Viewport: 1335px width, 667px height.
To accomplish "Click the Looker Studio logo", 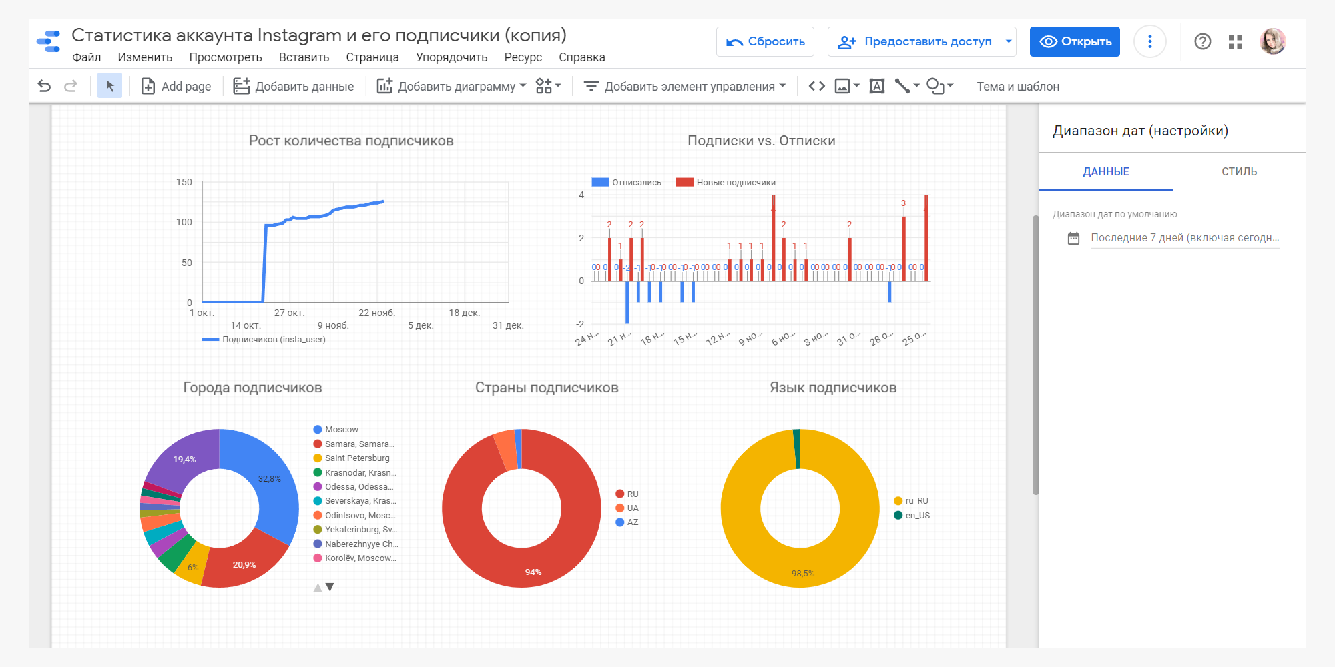I will coord(49,41).
